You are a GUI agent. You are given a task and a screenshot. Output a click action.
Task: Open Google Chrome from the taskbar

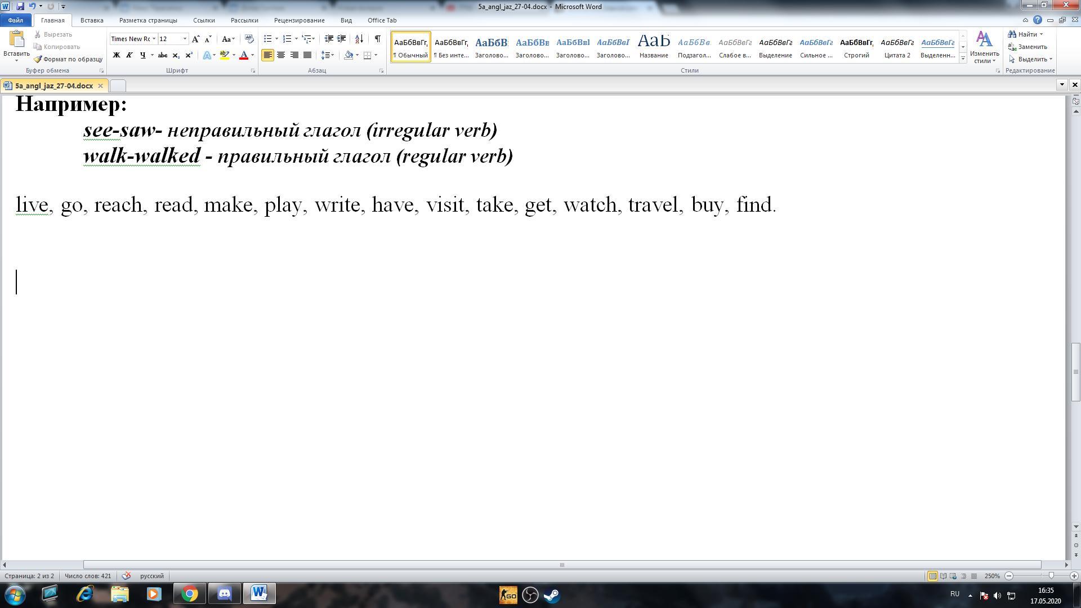coord(190,594)
